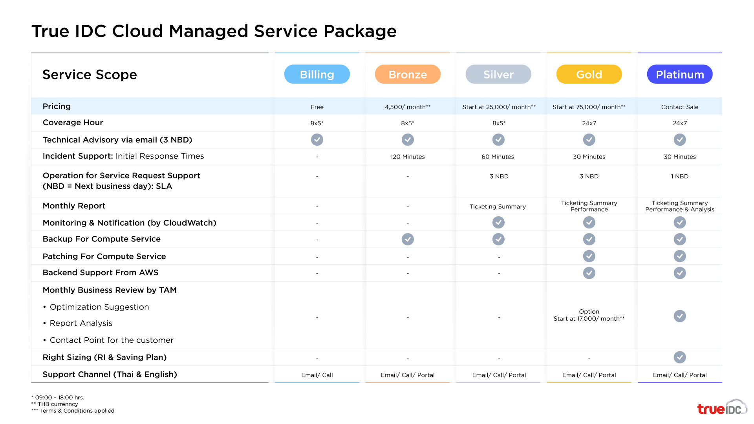The width and height of the screenshot is (754, 424).
Task: Select the Monitoring & Notification checkmark for Silver
Action: (x=498, y=222)
